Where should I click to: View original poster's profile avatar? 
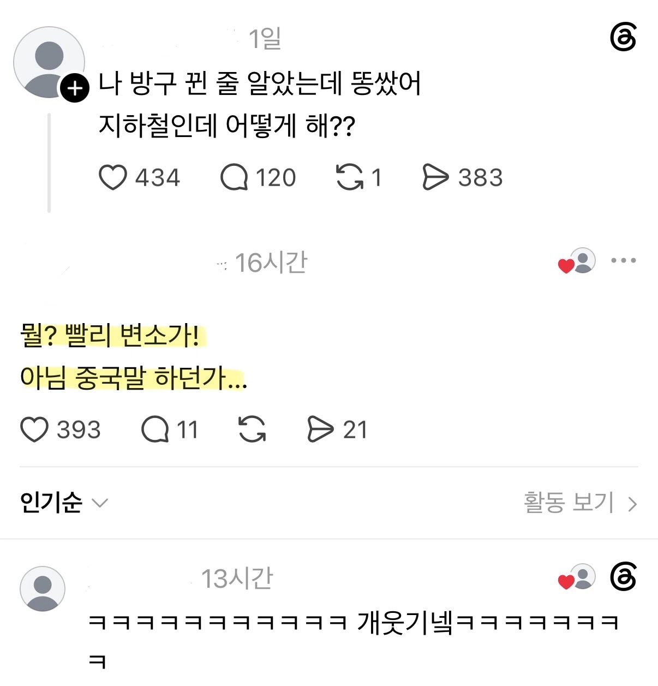49,62
